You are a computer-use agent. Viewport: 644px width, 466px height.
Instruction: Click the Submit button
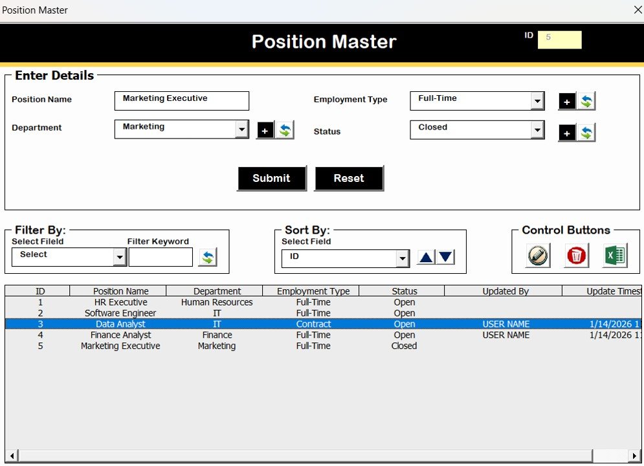[x=272, y=178]
